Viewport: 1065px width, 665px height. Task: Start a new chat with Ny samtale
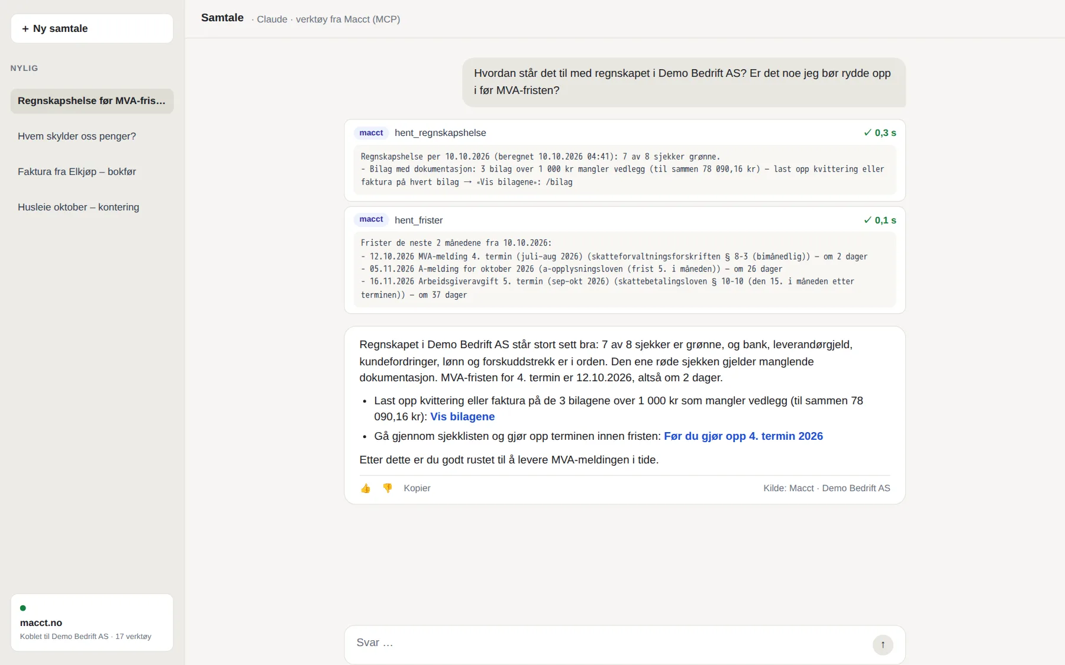pyautogui.click(x=92, y=28)
